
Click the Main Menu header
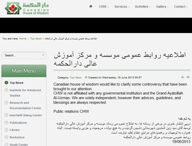pyautogui.click(x=24, y=71)
